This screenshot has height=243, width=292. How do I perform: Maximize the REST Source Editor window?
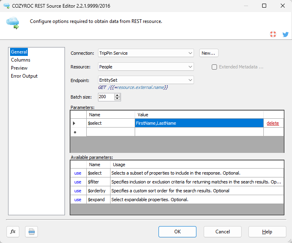coord(264,6)
